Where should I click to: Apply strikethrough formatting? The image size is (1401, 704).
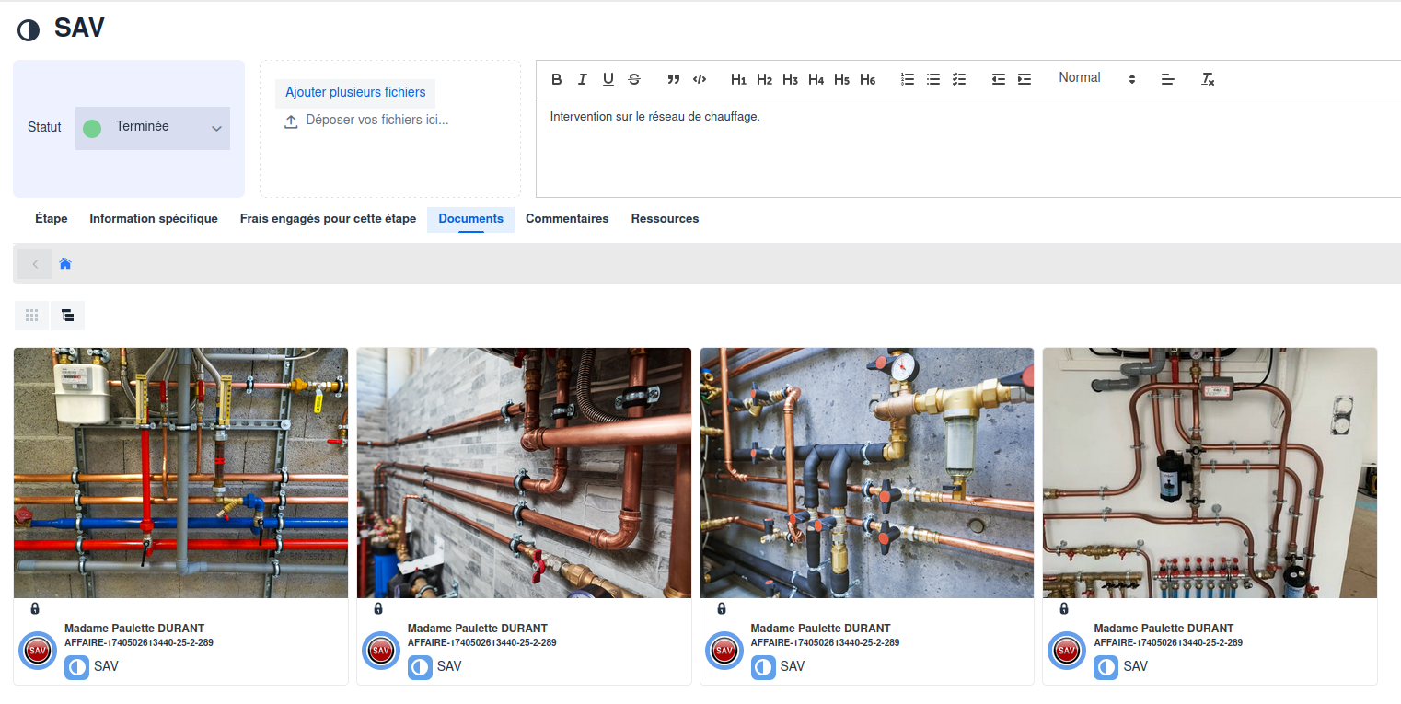[634, 79]
